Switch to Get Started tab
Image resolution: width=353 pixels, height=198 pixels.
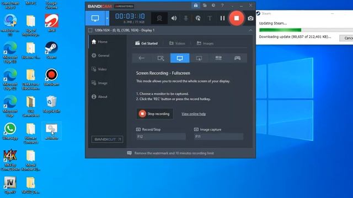(x=146, y=43)
